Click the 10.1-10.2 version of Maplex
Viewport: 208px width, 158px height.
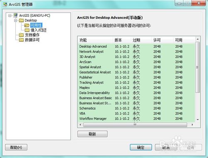pyautogui.click(x=122, y=88)
